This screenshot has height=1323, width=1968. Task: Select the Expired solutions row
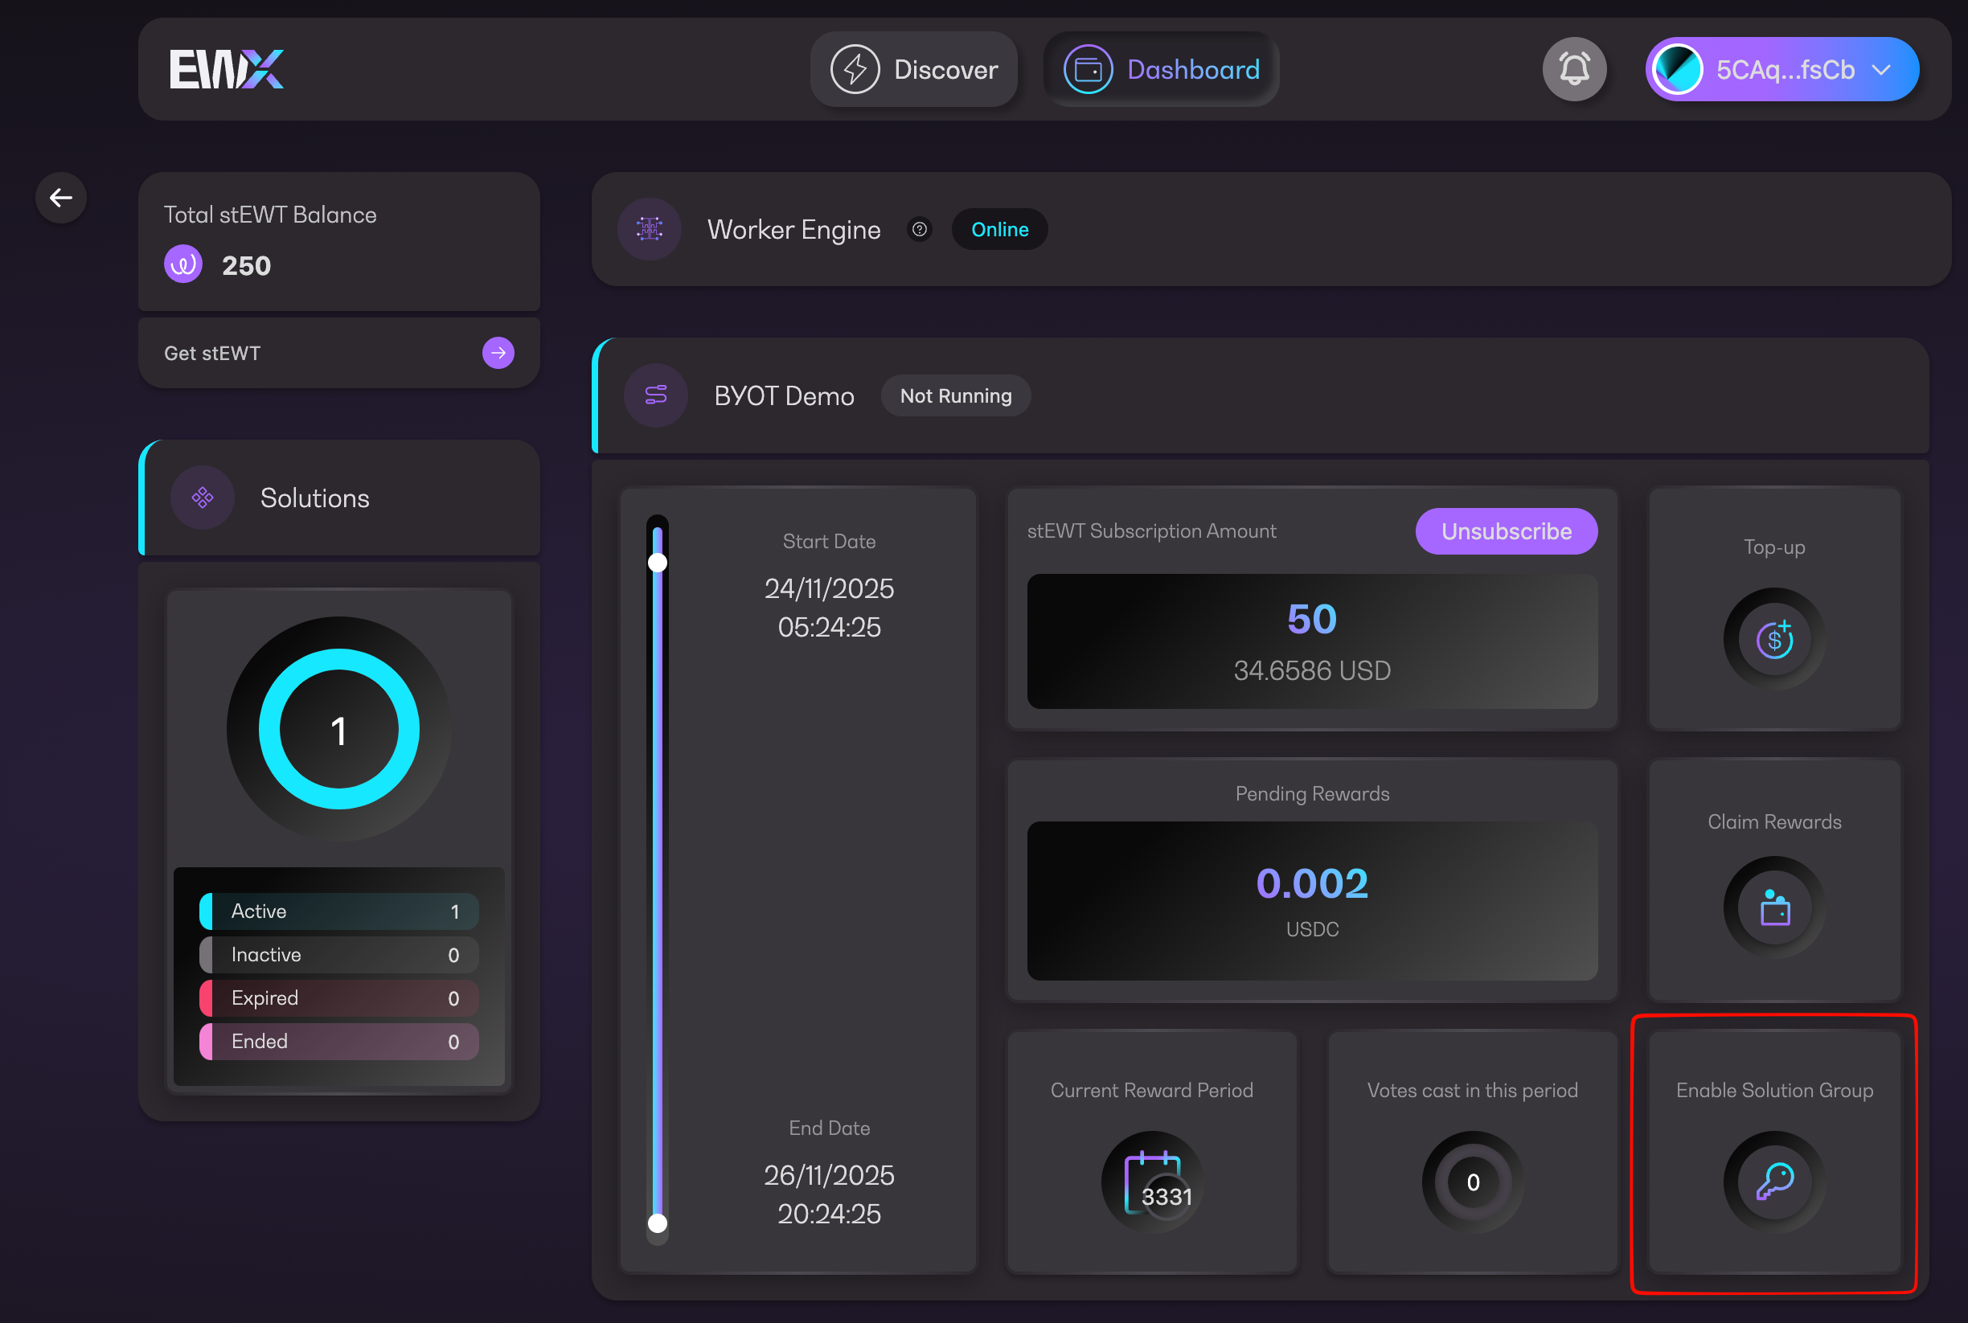click(339, 998)
